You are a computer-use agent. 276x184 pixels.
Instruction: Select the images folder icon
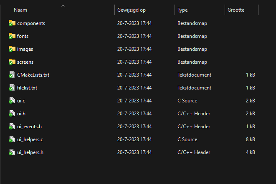point(12,49)
